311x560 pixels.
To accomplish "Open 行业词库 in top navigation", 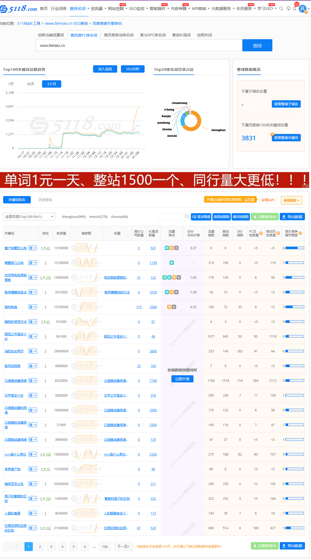I will pos(59,9).
